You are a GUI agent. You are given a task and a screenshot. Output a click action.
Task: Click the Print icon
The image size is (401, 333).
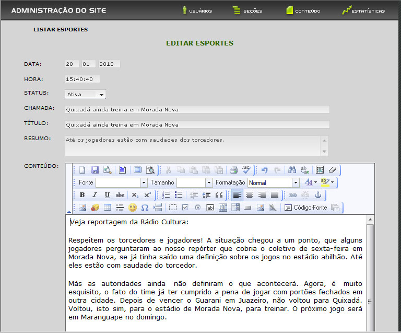233,170
